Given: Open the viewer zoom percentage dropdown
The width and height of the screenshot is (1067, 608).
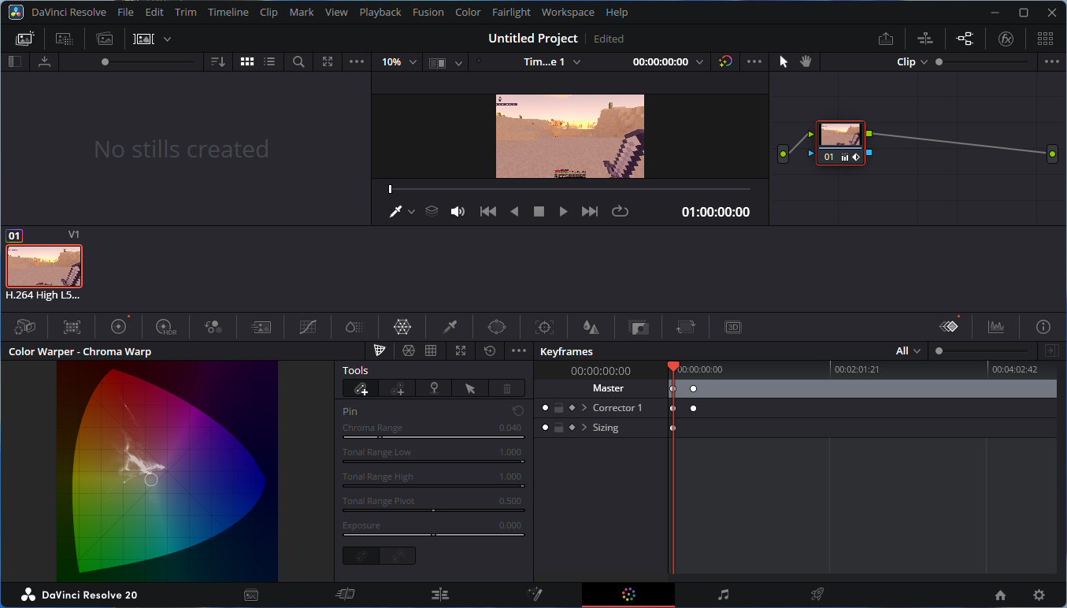Looking at the screenshot, I should [398, 61].
